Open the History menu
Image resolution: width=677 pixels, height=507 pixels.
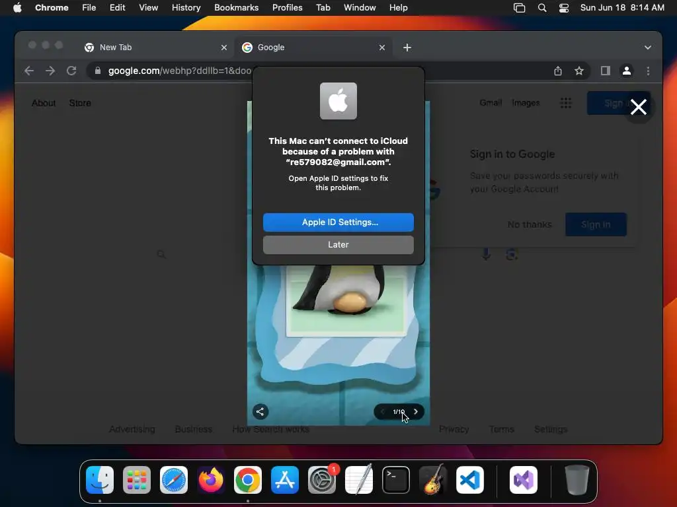point(186,7)
